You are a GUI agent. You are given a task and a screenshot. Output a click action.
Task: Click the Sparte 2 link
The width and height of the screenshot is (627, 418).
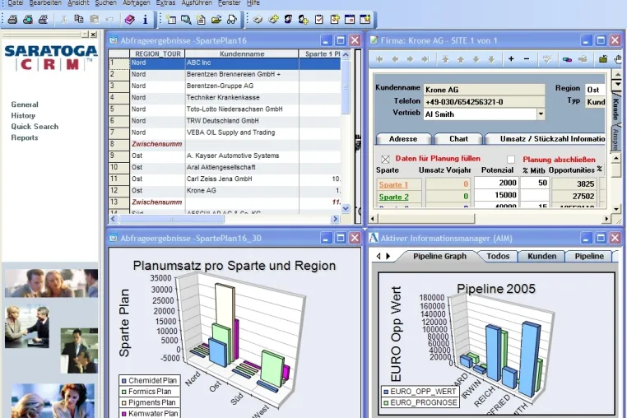pyautogui.click(x=394, y=197)
